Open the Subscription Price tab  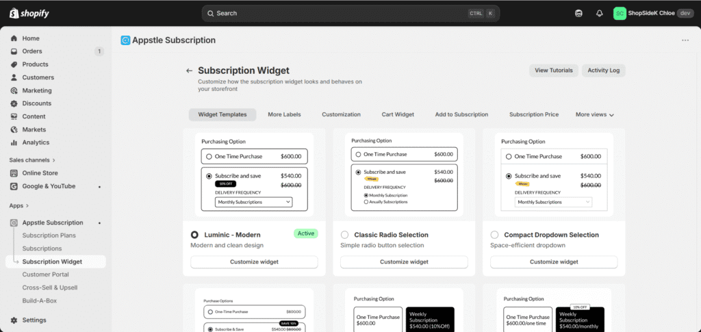click(534, 114)
